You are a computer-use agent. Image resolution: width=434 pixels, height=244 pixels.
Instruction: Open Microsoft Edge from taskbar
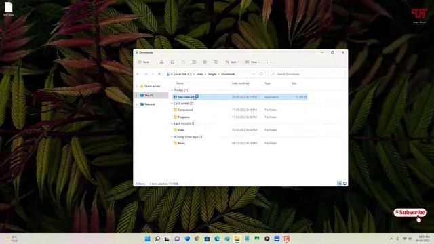(x=217, y=239)
